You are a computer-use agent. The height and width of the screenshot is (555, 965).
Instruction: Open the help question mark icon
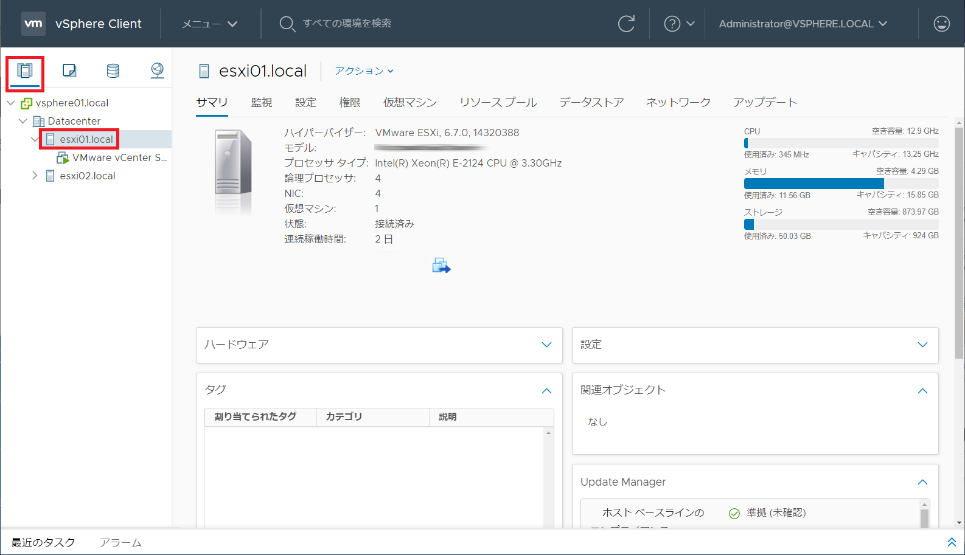(x=672, y=24)
